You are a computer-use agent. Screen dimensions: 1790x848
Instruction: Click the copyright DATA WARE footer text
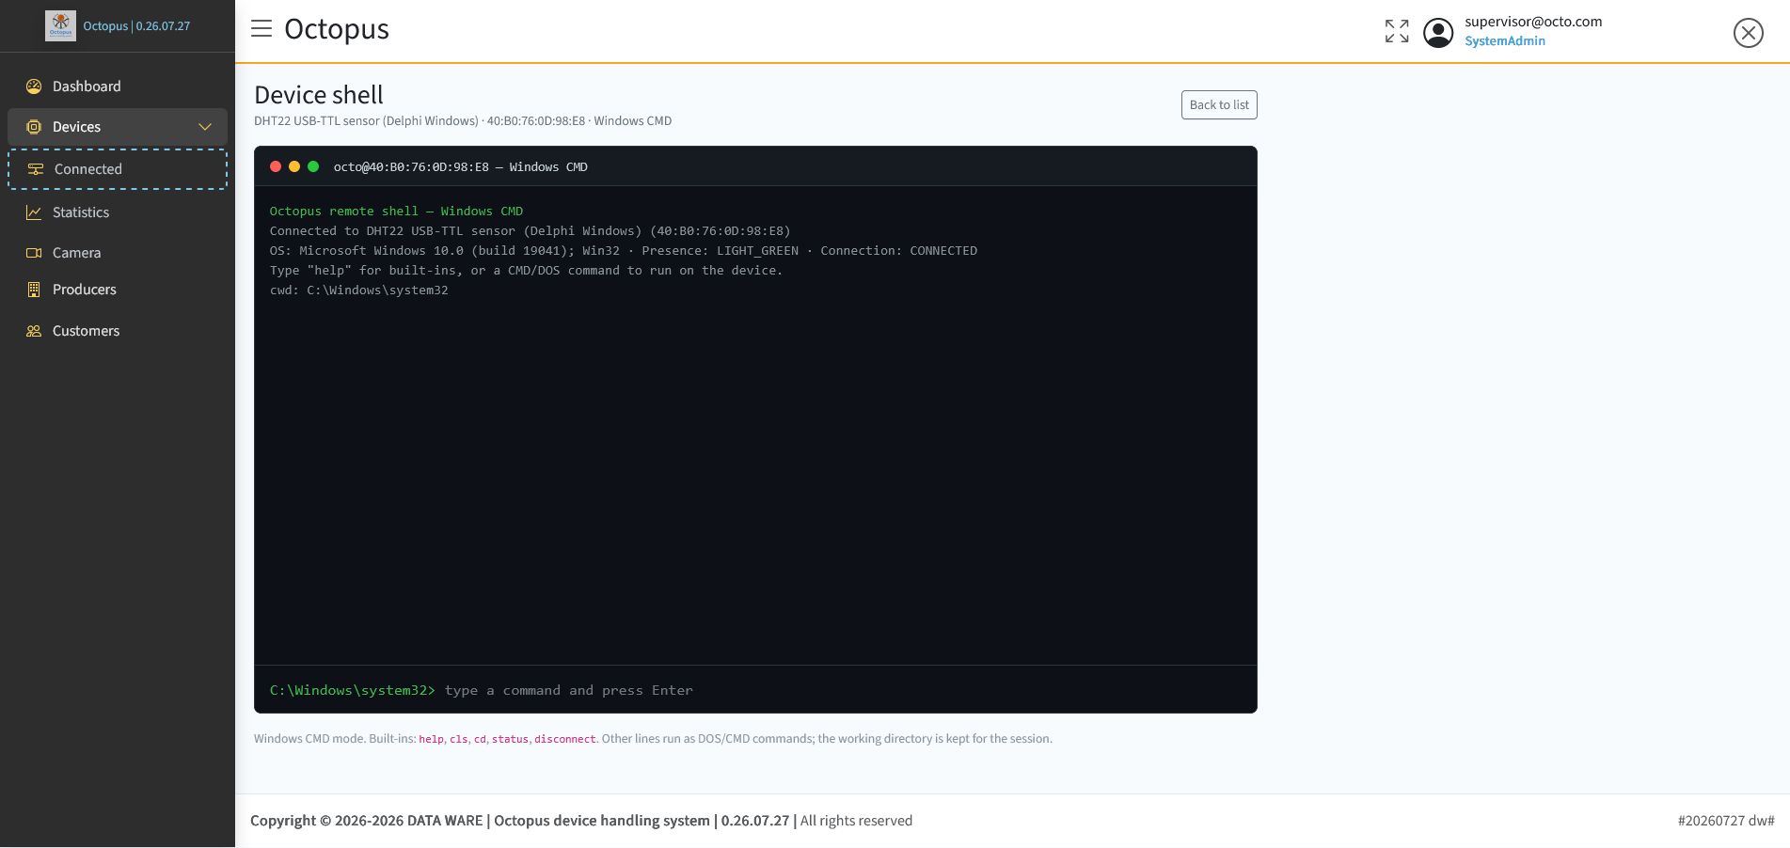[x=581, y=821]
